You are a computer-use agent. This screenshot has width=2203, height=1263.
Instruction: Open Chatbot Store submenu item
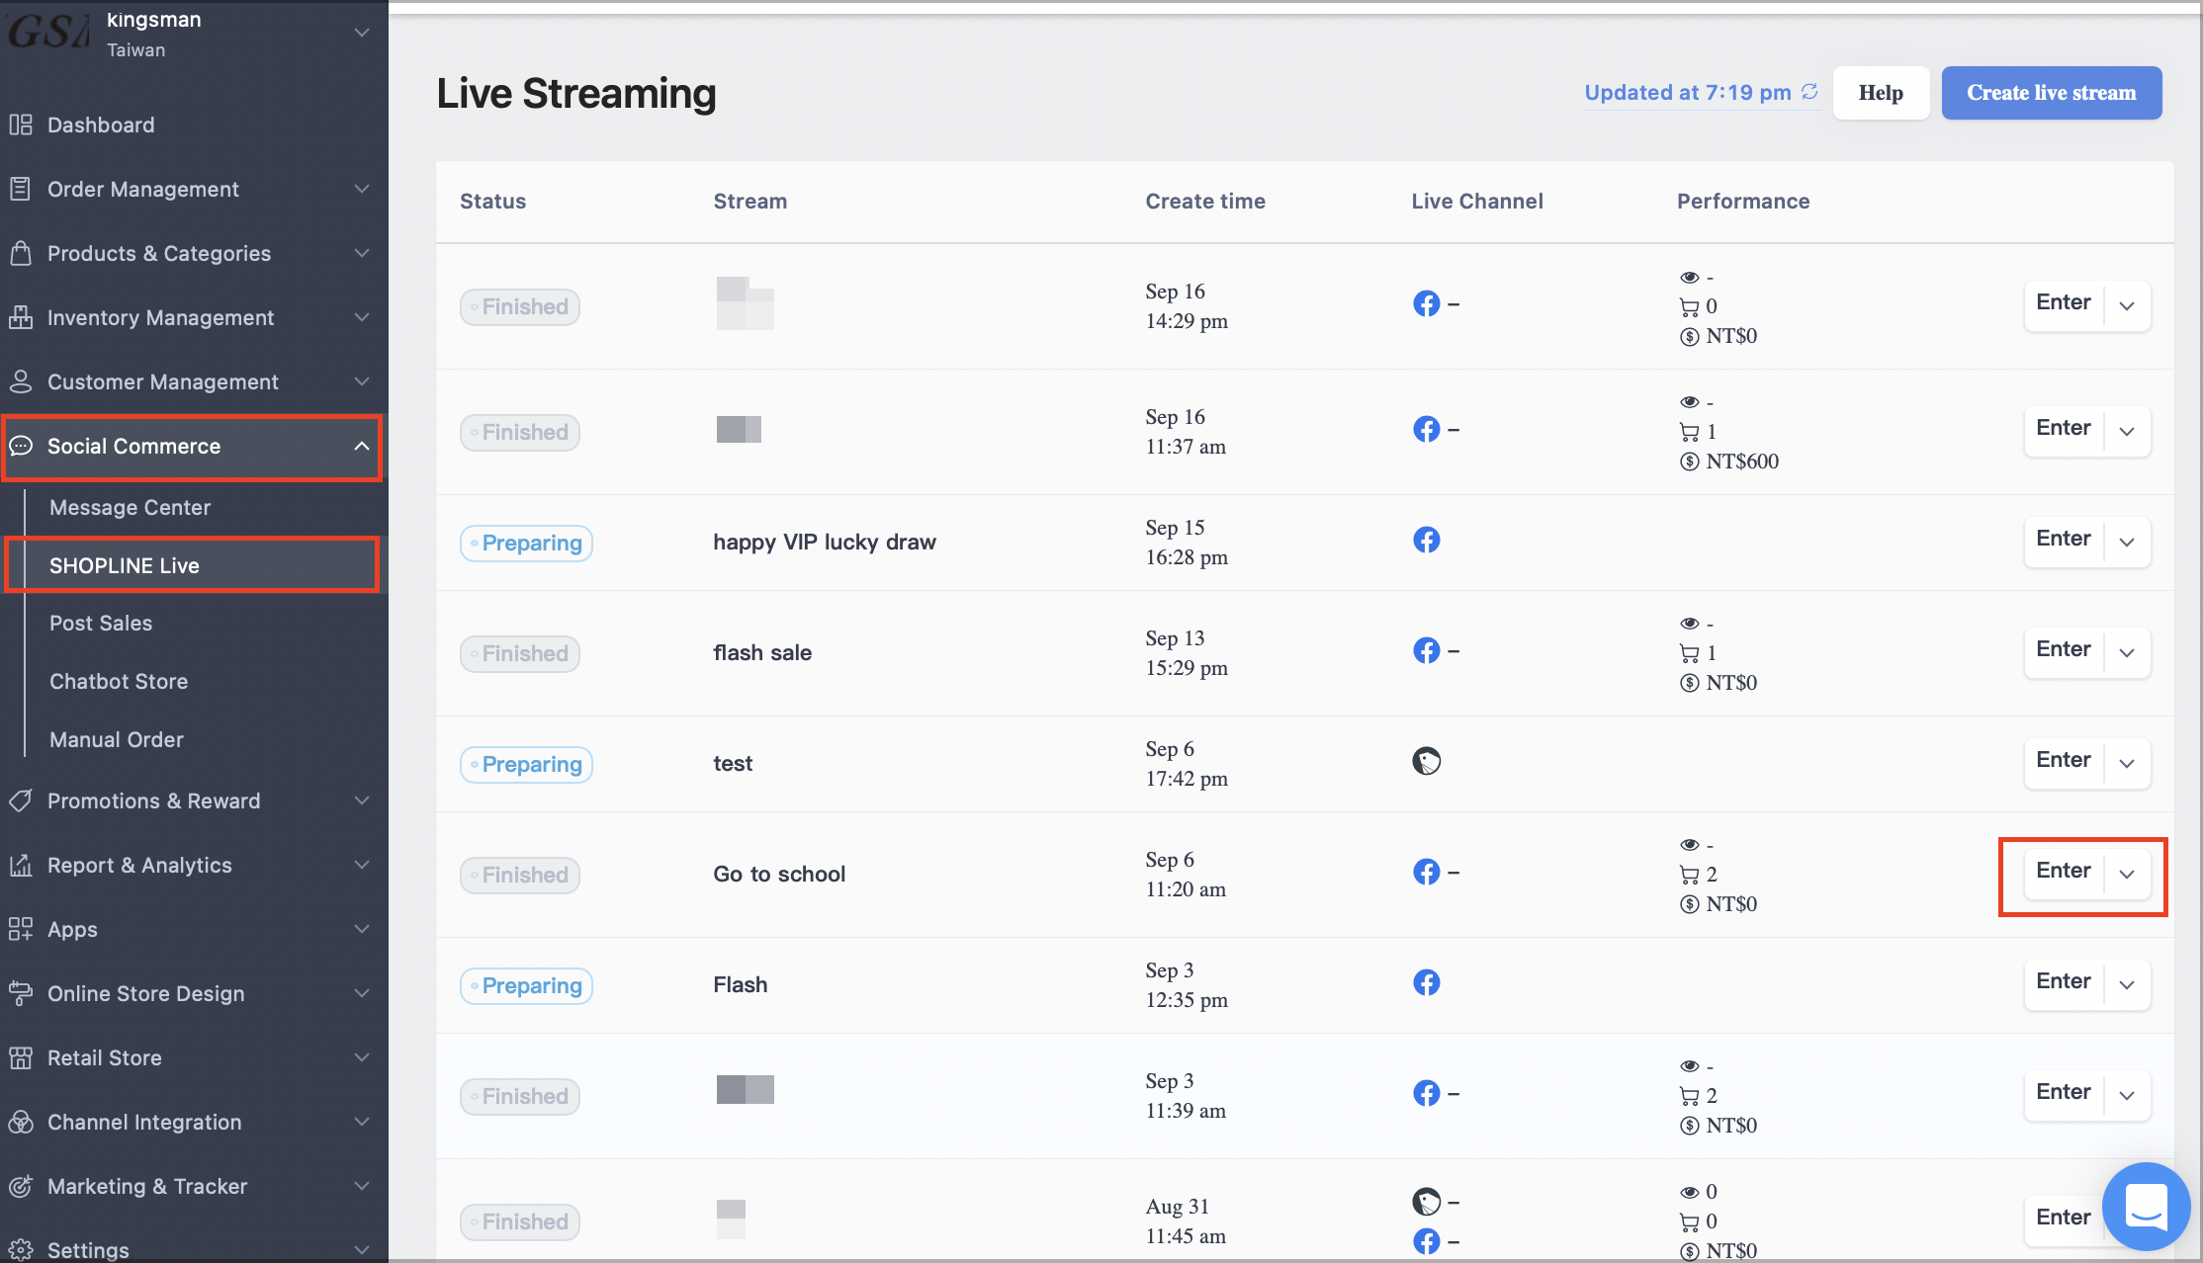click(119, 681)
